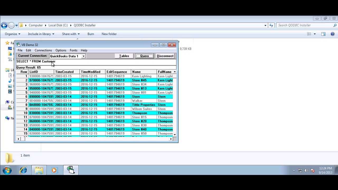The width and height of the screenshot is (338, 190).
Task: Click the change view icon
Action: [309, 34]
